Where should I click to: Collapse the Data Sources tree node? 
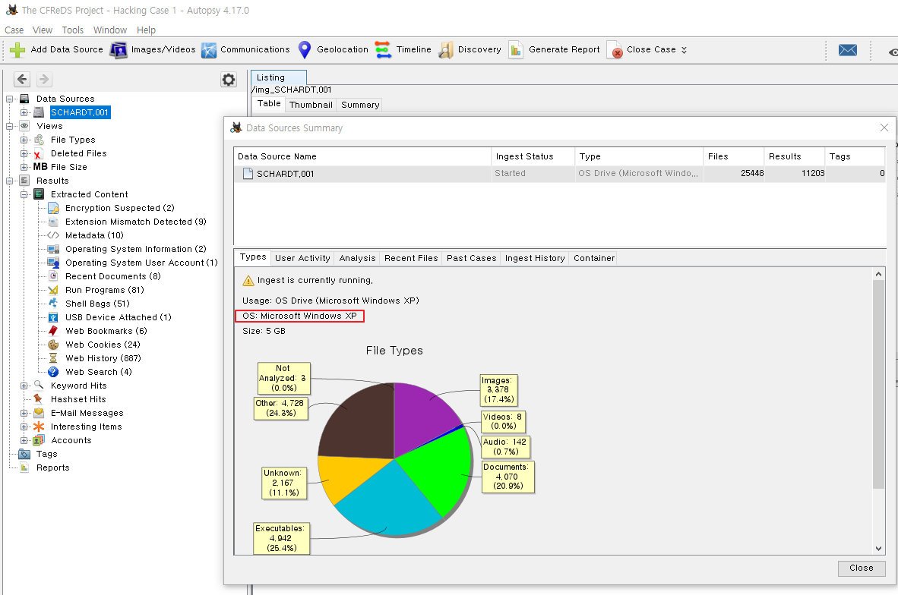coord(10,99)
